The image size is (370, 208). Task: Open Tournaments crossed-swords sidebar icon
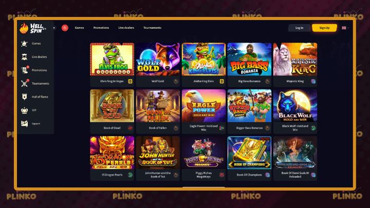point(25,83)
